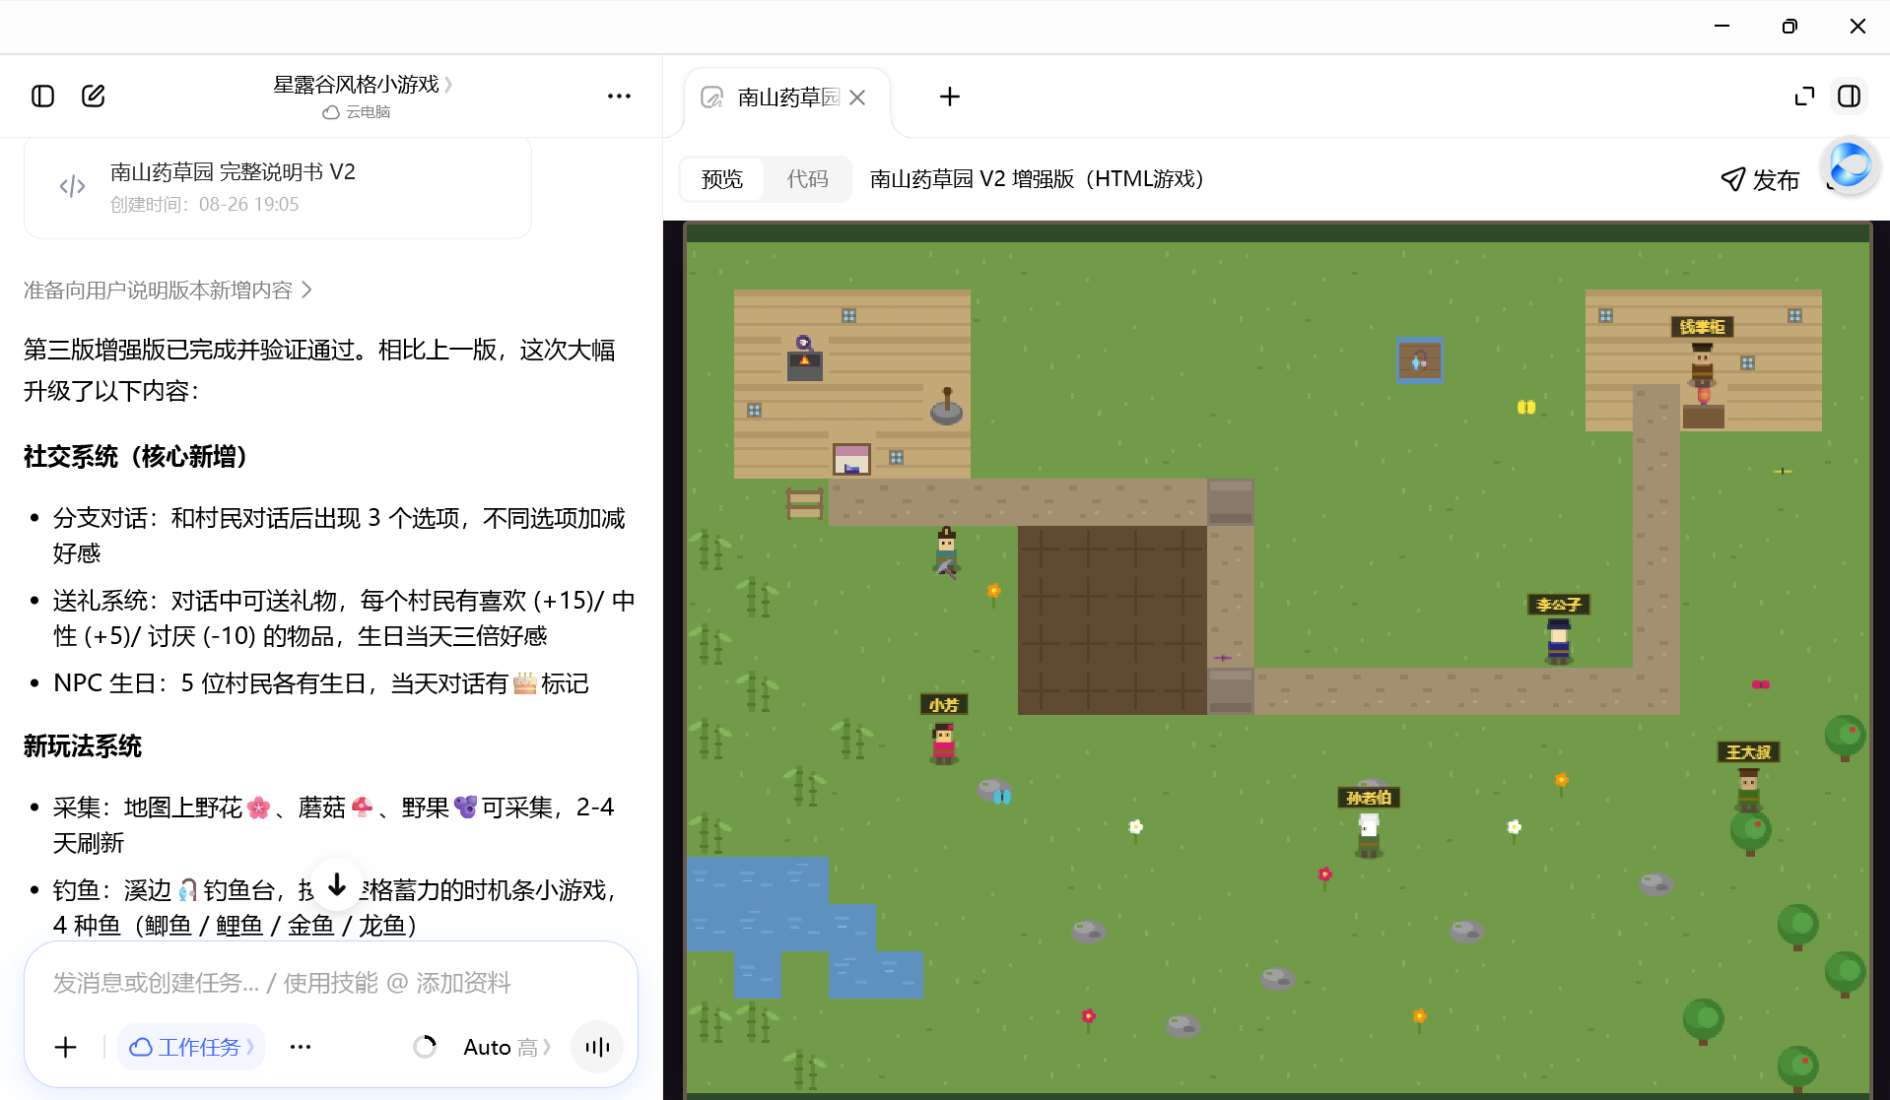Screen dimensions: 1890x1100
Task: Close the 南山药草园 tab
Action: click(x=857, y=97)
